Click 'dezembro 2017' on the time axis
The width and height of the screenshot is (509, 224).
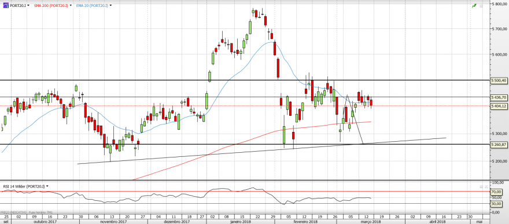(x=176, y=222)
